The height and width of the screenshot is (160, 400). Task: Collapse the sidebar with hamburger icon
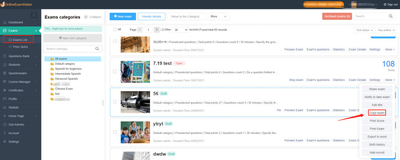click(34, 15)
